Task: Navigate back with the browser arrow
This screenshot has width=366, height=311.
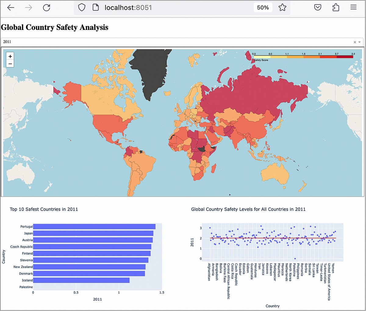Action: point(10,7)
